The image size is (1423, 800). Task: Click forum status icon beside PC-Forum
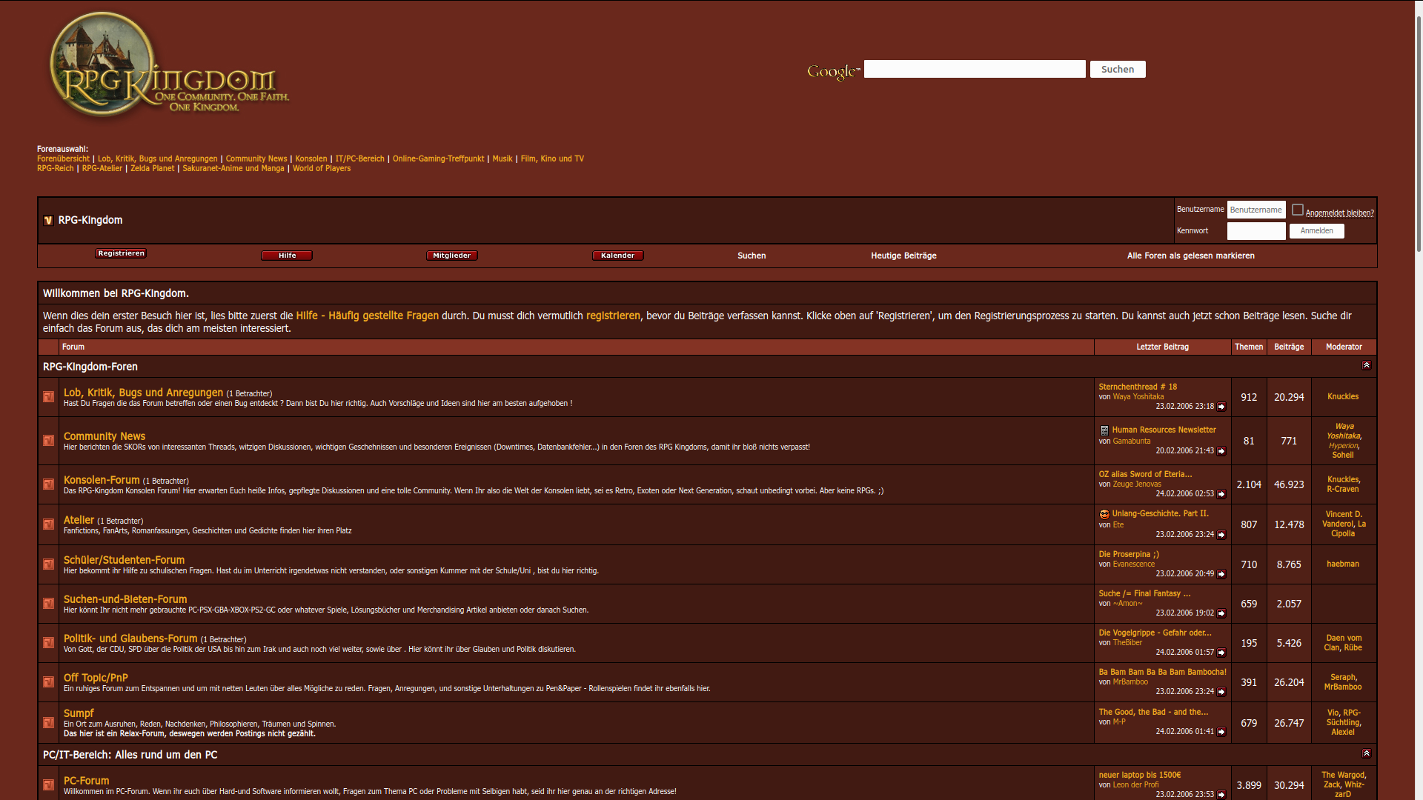[48, 785]
